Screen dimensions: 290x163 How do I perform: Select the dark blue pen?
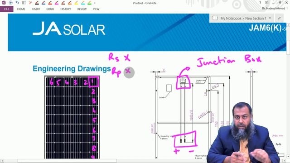[43, 3]
